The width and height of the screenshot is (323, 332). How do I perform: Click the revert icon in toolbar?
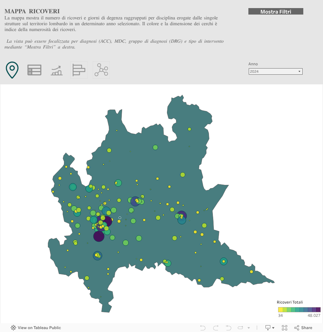pos(229,327)
